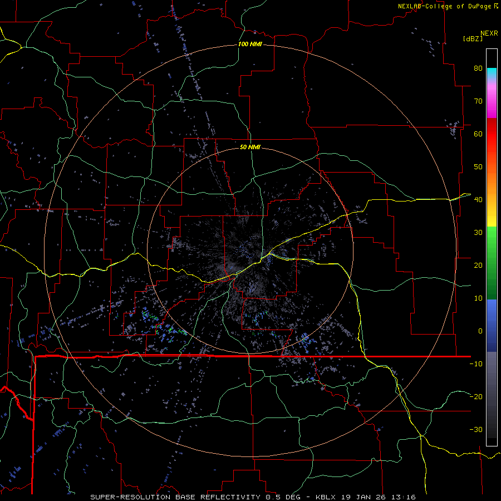Click the 100 NMI range ring label
The height and width of the screenshot is (501, 501).
click(250, 44)
